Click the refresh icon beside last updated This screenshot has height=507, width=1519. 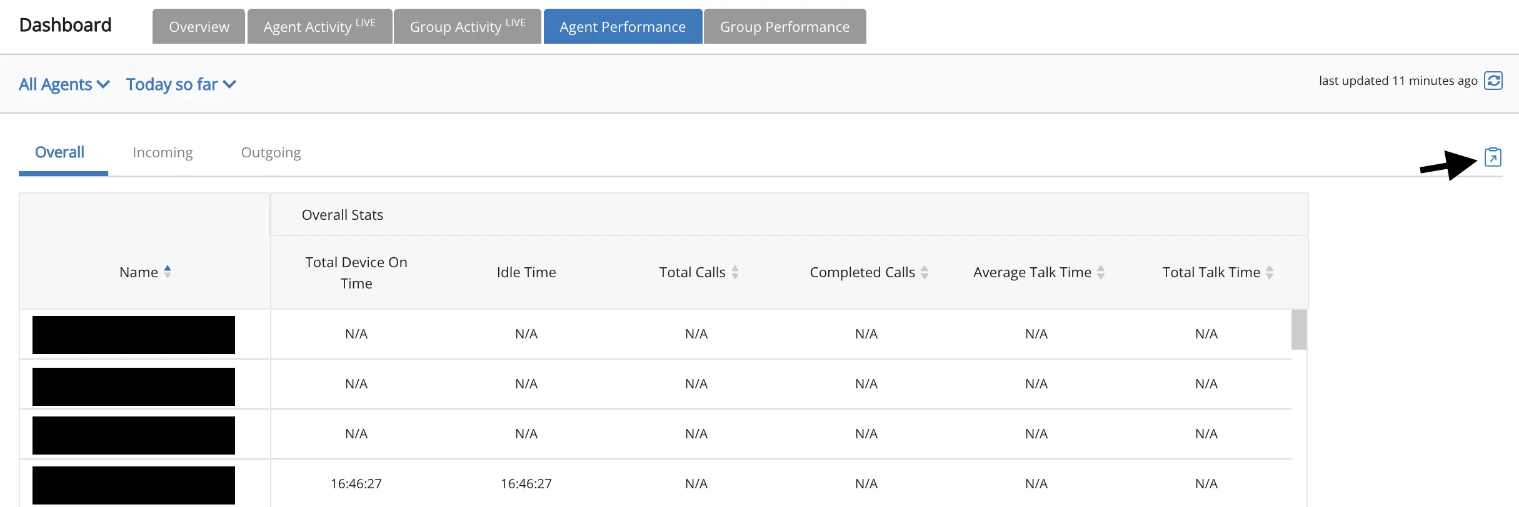(x=1493, y=81)
